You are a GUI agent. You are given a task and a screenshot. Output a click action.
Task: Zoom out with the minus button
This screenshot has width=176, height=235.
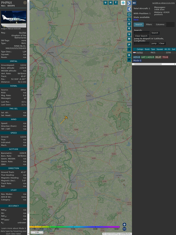(x=124, y=229)
